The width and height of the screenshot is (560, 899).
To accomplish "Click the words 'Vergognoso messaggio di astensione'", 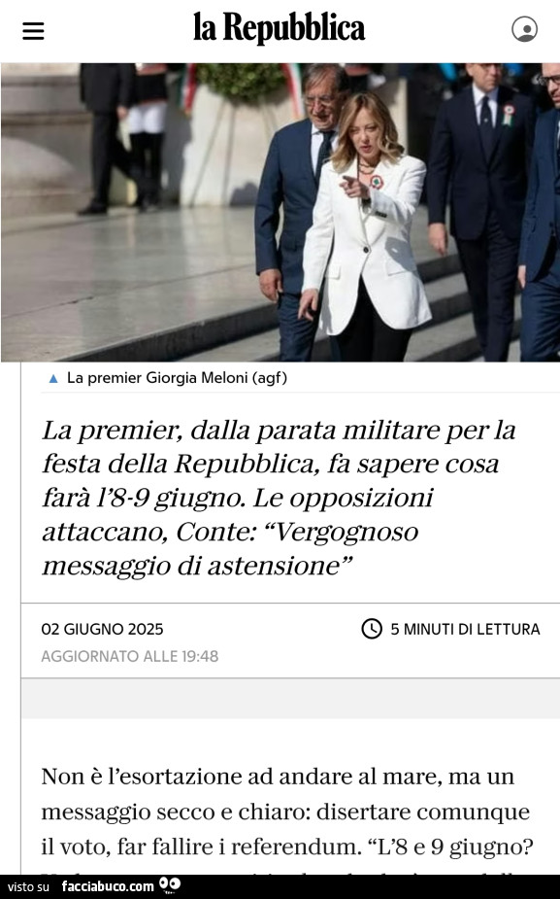I will point(230,548).
